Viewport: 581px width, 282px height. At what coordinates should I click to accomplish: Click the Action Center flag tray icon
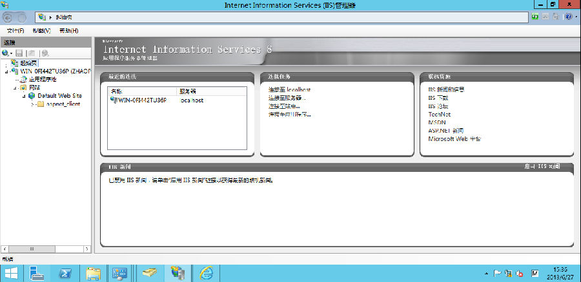[497, 274]
